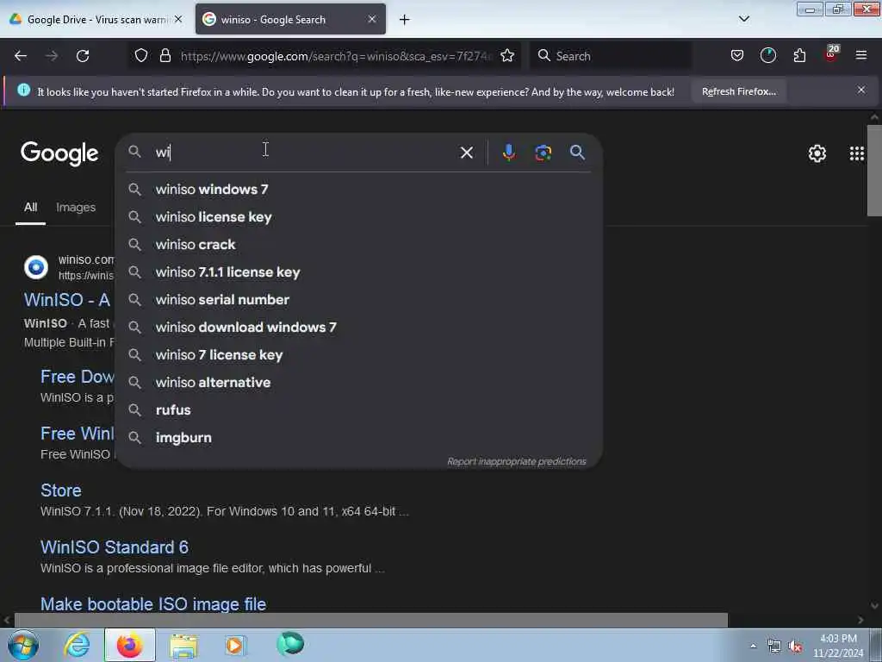
Task: Choose suggestion winiso crack
Action: (359, 244)
